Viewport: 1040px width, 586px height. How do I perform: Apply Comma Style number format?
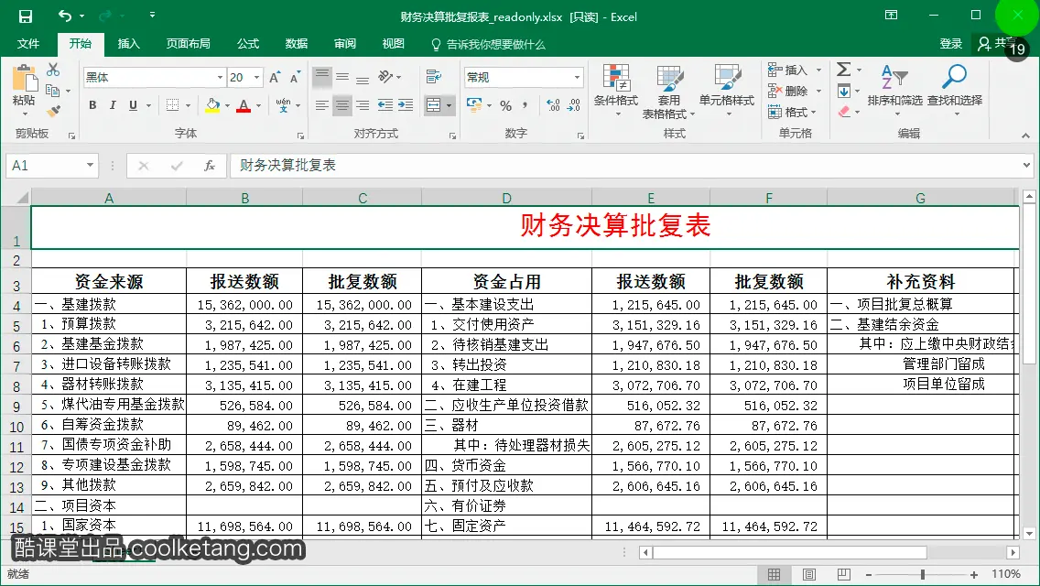click(525, 105)
